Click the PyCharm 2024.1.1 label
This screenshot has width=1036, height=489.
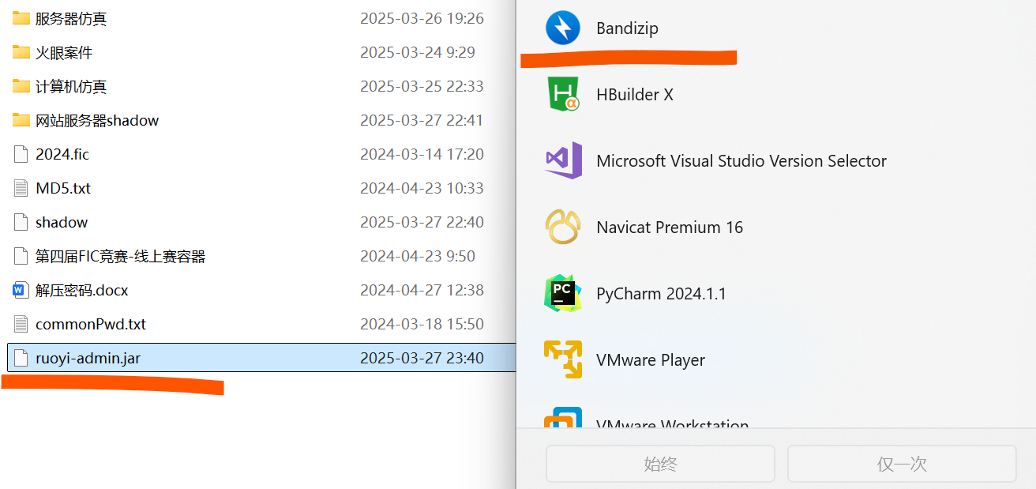661,294
